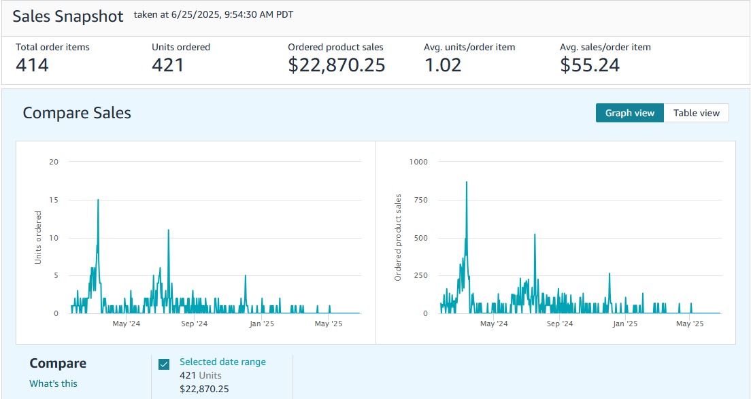Click Ordered product sales amount $22,870.25 in snapshot
The width and height of the screenshot is (751, 399).
[336, 65]
